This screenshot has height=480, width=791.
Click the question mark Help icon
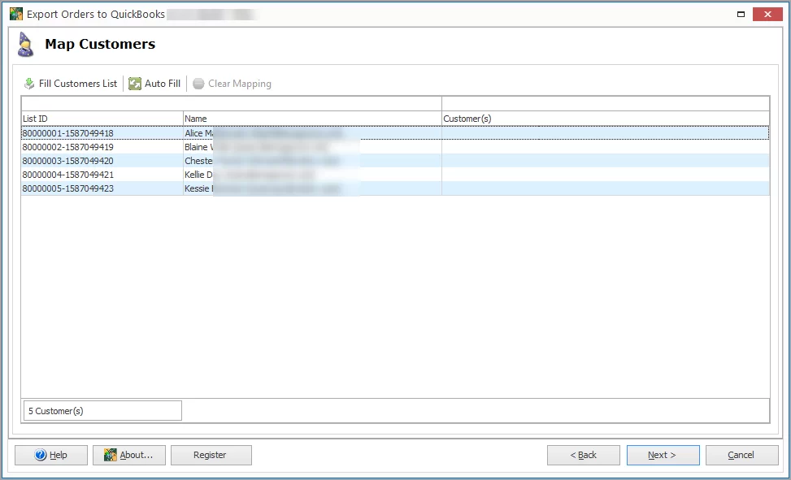coord(41,456)
